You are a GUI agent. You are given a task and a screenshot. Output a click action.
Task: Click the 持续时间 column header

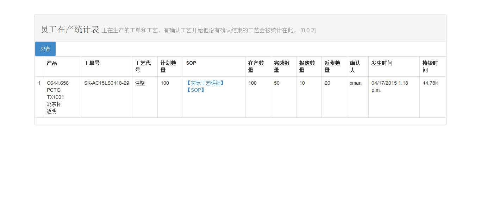430,66
